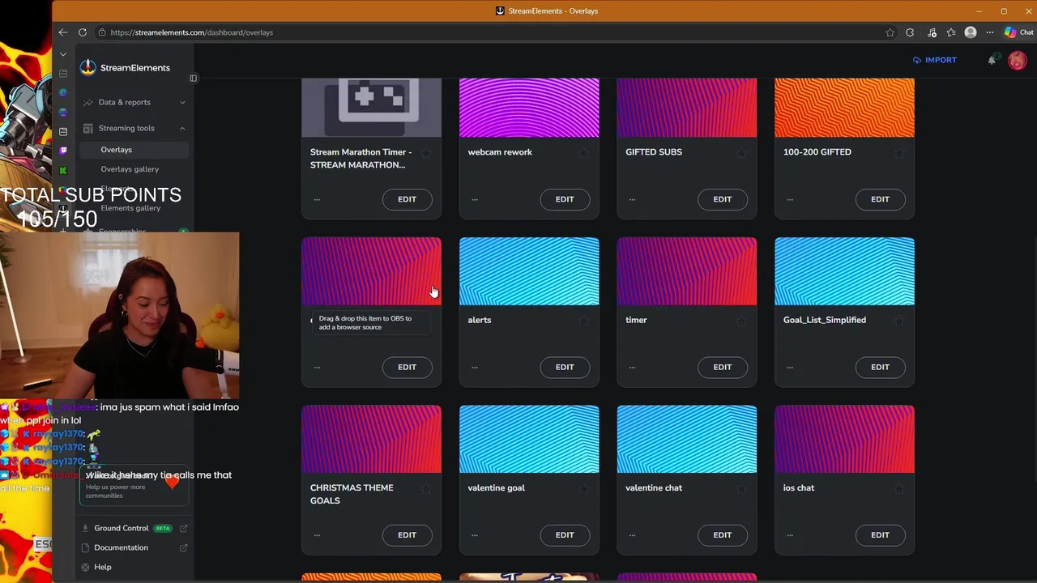This screenshot has width=1037, height=583.
Task: Click the browser back arrow
Action: click(x=63, y=32)
